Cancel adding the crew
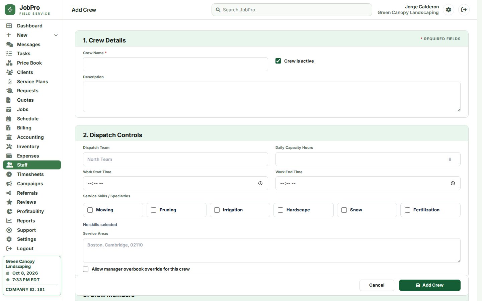This screenshot has height=301, width=482. coord(377,285)
